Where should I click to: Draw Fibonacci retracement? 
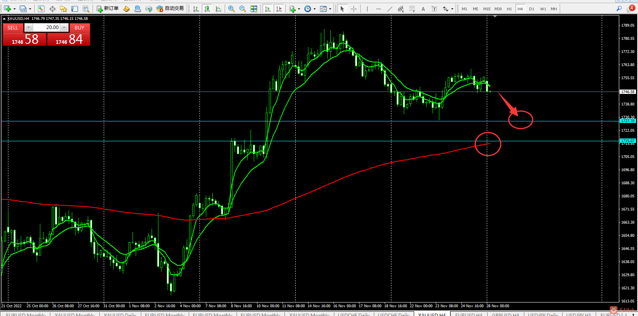[x=412, y=9]
